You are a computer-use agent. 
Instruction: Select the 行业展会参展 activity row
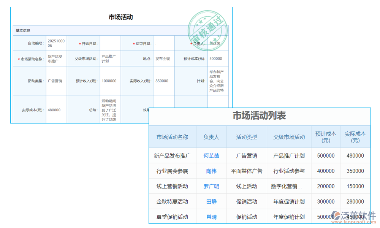pyautogui.click(x=173, y=171)
